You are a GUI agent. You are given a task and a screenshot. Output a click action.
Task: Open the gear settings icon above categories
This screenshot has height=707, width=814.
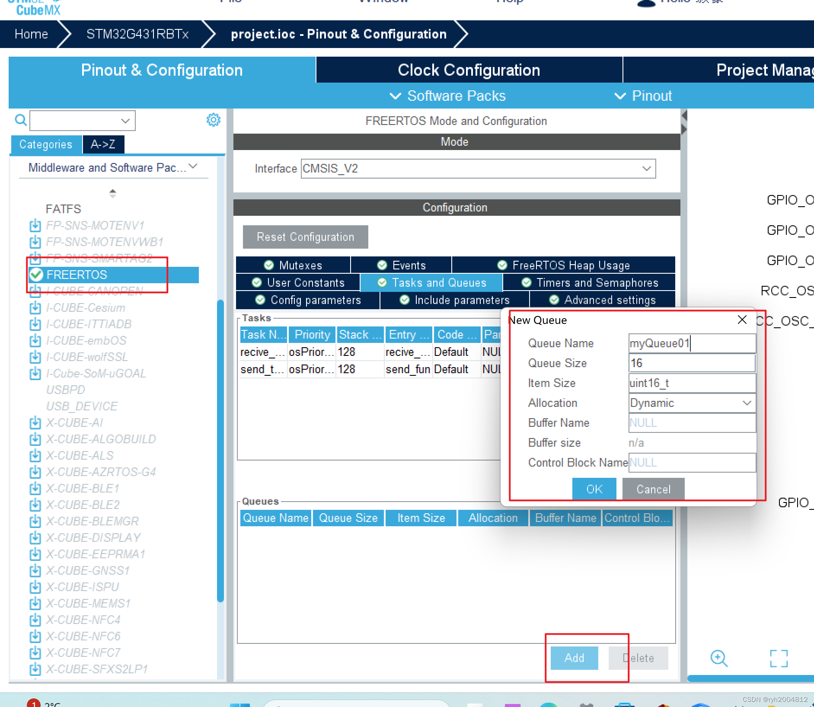tap(214, 120)
